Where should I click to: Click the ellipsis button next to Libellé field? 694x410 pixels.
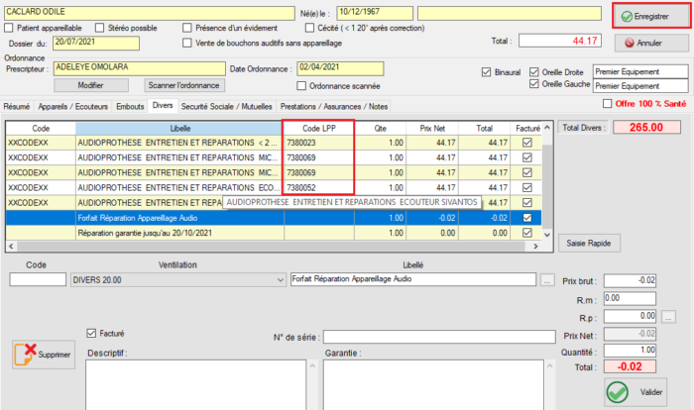(547, 280)
